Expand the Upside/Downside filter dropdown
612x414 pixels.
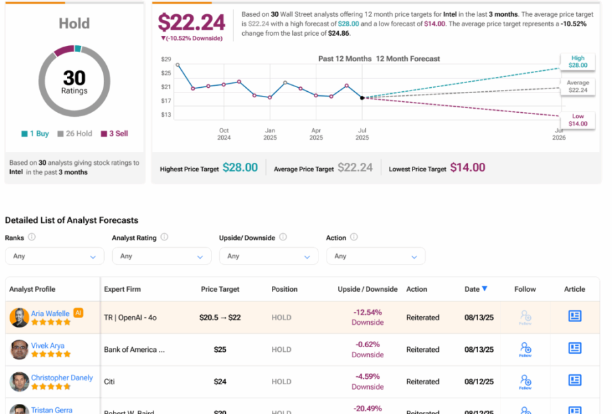268,256
